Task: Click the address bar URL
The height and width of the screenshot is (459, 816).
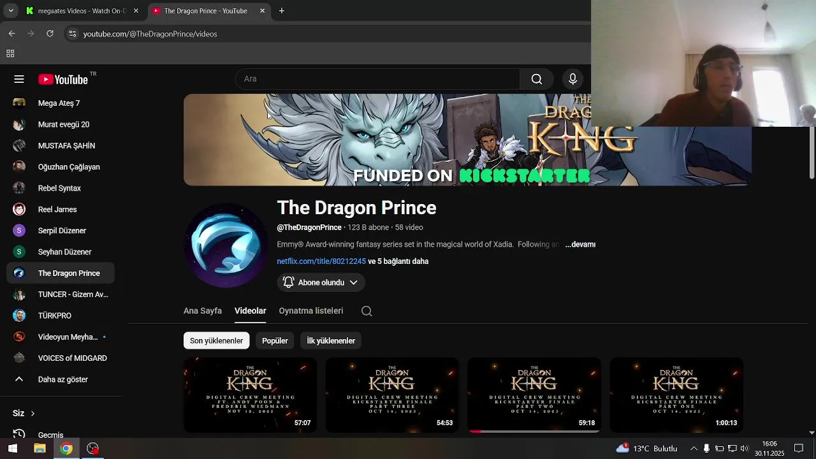Action: tap(150, 34)
